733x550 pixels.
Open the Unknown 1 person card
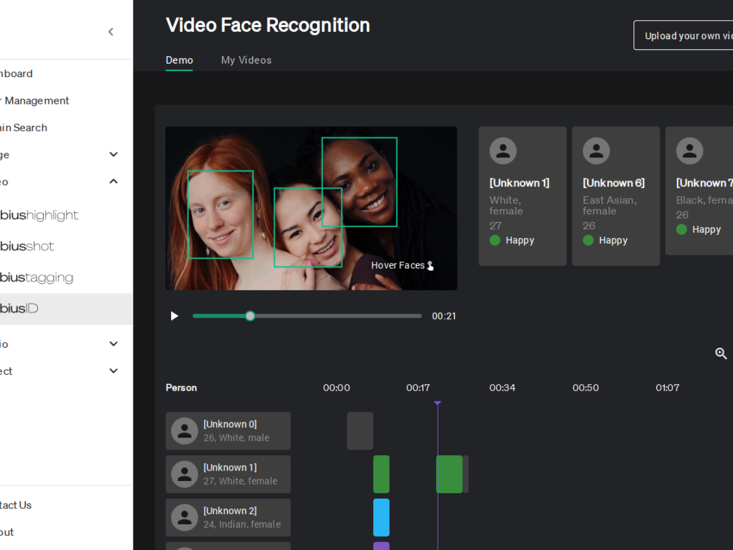coord(523,196)
